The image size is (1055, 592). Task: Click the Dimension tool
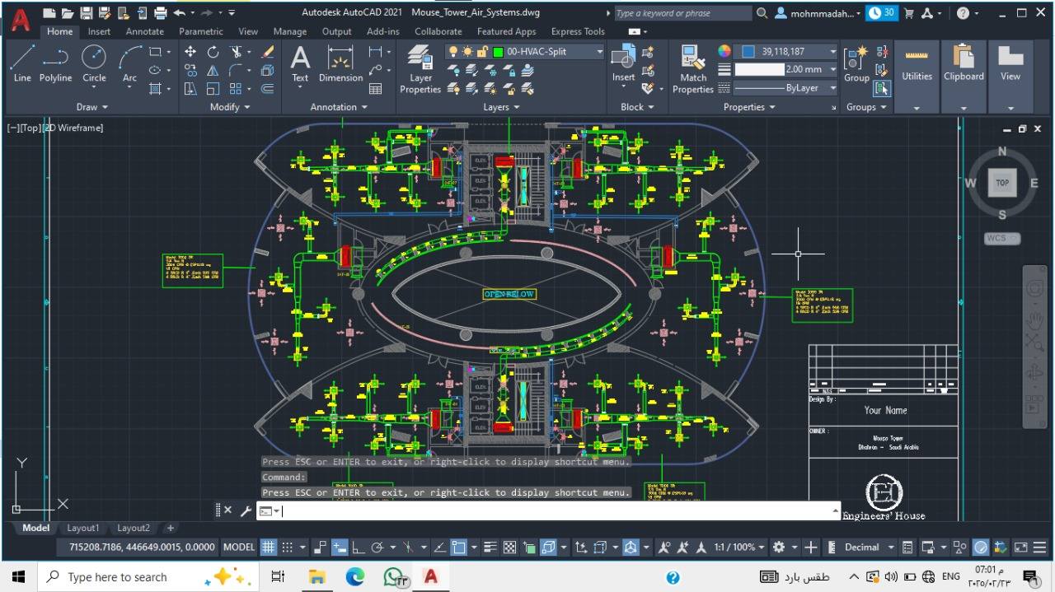click(x=340, y=63)
